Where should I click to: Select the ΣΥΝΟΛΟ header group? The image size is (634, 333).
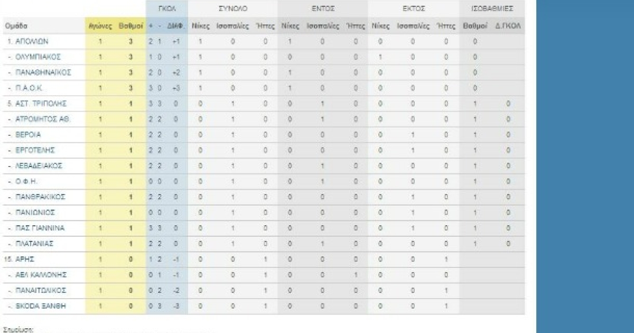pyautogui.click(x=232, y=9)
